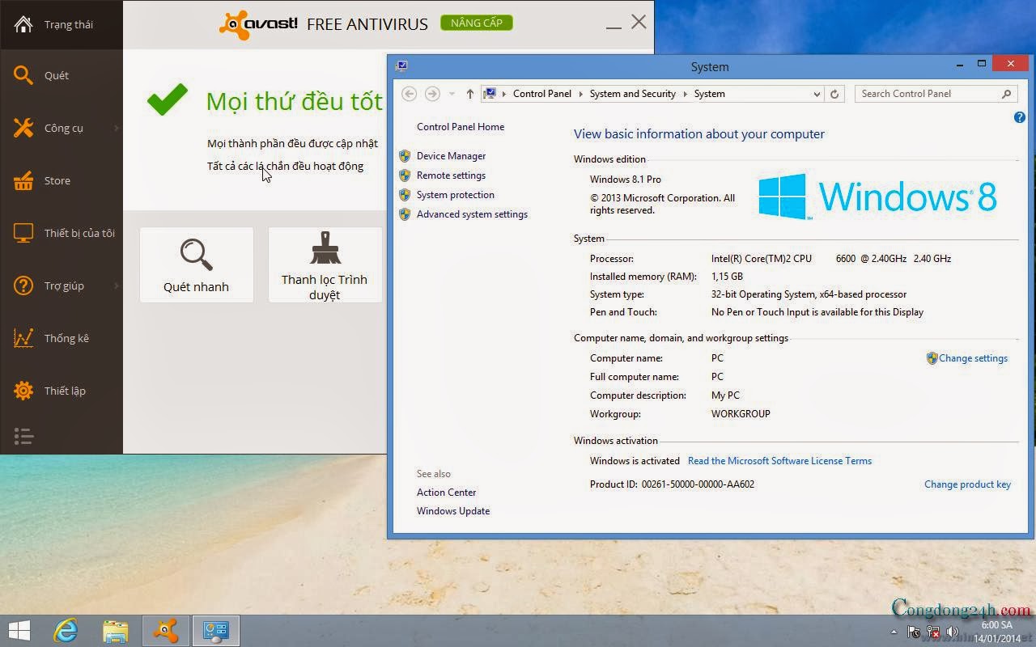Select the Quét magnifier icon in Avast sidebar
Screen dimensions: 1036x647
(23, 75)
